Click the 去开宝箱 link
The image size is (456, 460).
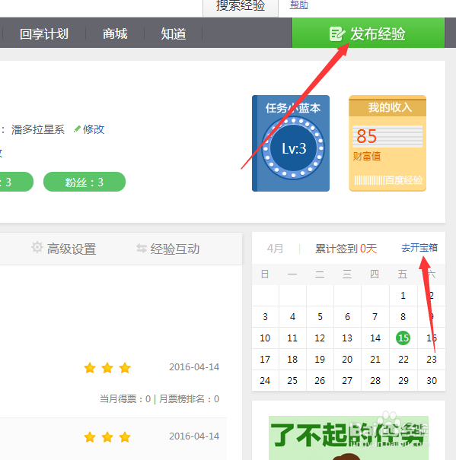click(419, 248)
